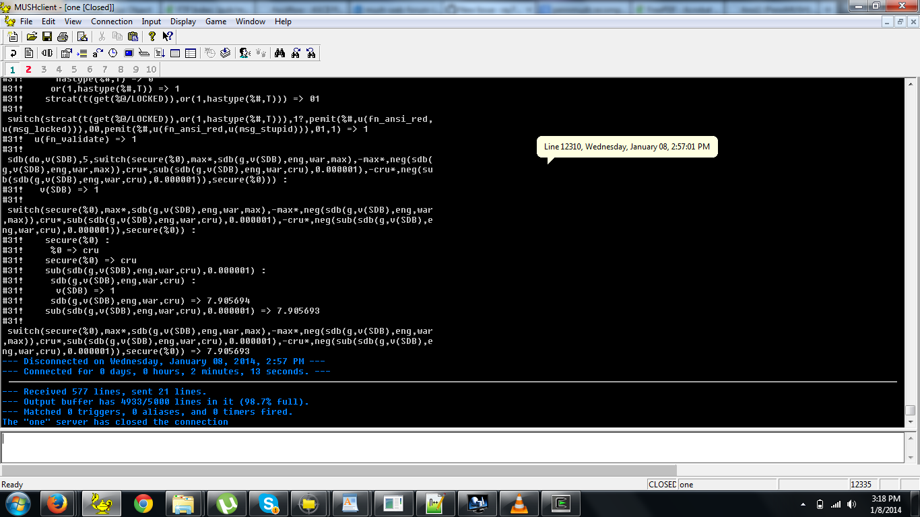Open the File menu
Image resolution: width=920 pixels, height=517 pixels.
coord(26,22)
